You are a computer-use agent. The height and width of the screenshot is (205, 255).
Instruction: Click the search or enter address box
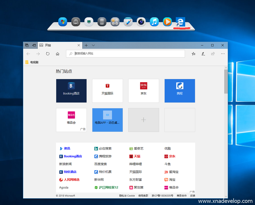click(x=126, y=54)
